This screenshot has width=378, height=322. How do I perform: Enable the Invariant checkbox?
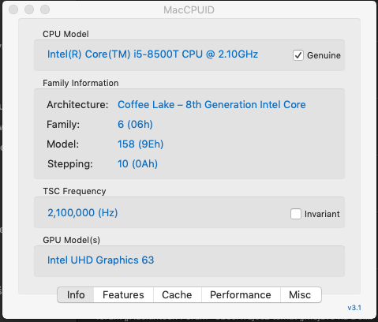(296, 214)
